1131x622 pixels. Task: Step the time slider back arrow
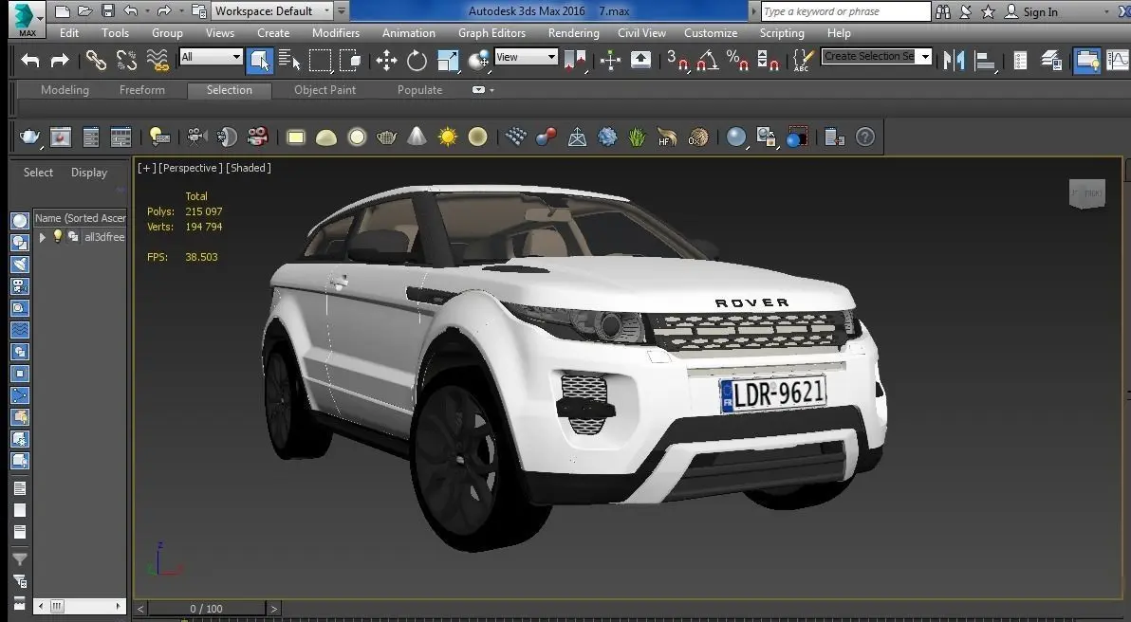pos(140,609)
